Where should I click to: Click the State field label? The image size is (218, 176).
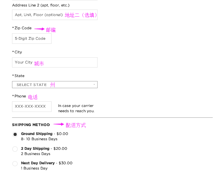[x=18, y=76]
